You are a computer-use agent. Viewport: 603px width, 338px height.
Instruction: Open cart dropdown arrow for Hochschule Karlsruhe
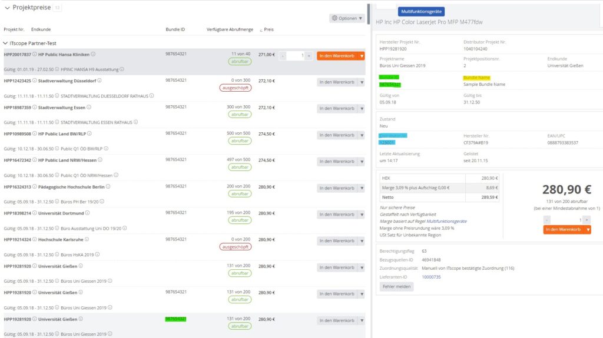[x=362, y=241]
